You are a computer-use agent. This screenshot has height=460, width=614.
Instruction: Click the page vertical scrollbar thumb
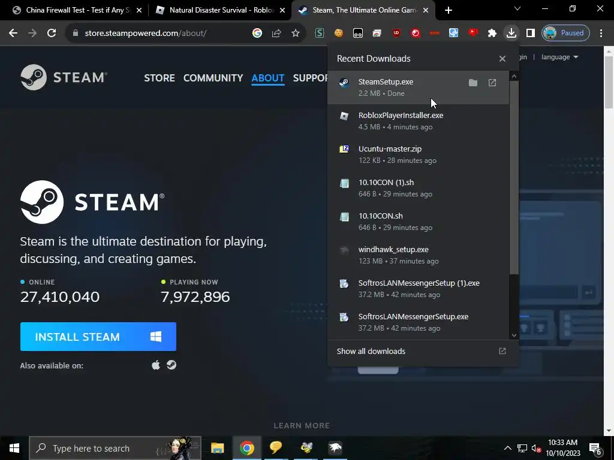click(609, 83)
